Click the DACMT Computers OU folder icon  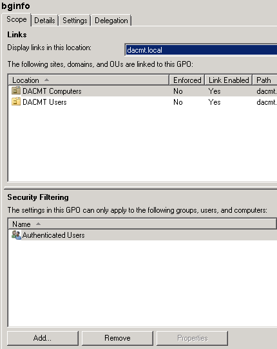point(16,91)
